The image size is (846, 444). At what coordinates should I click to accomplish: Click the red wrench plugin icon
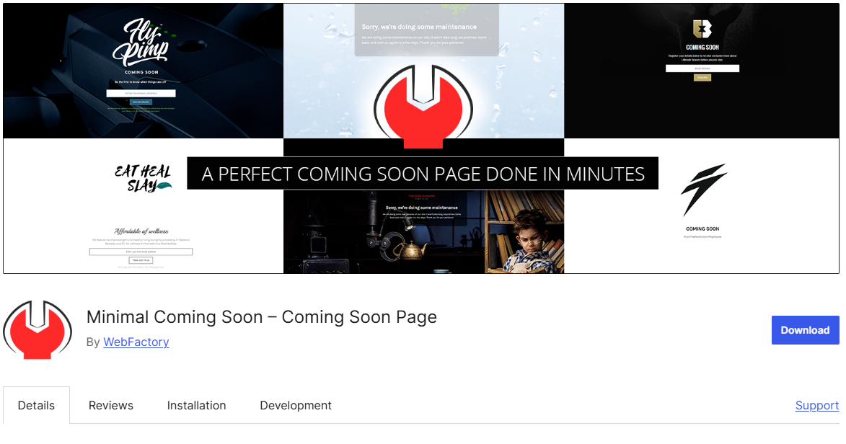click(x=38, y=329)
